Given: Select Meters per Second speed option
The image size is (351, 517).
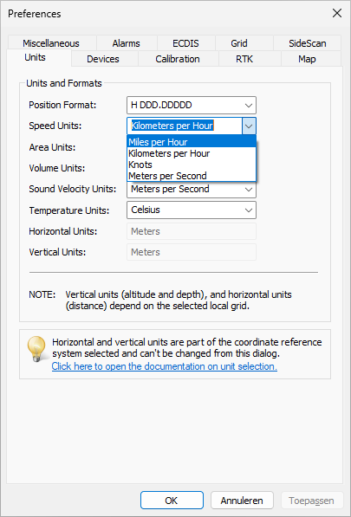Looking at the screenshot, I should (192, 176).
